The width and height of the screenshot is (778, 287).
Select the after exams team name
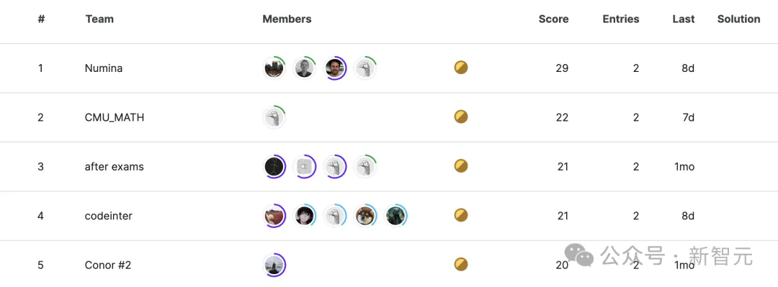(114, 167)
